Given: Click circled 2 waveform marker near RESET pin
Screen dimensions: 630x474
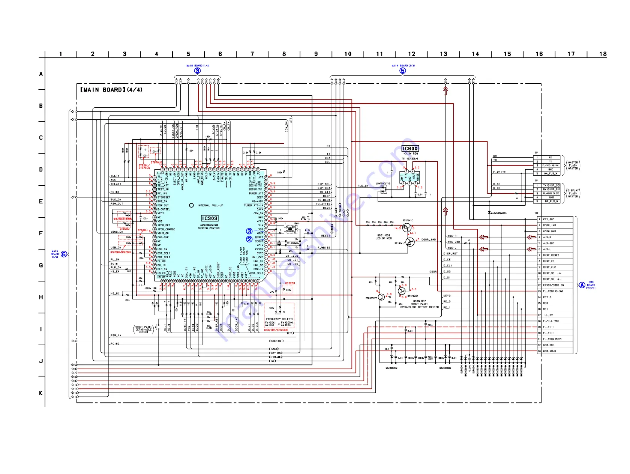Looking at the screenshot, I should [249, 239].
